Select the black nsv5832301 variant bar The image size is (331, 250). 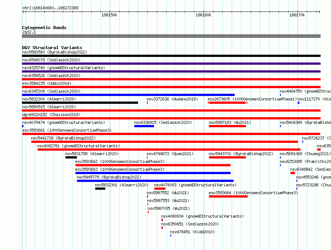coord(100,189)
